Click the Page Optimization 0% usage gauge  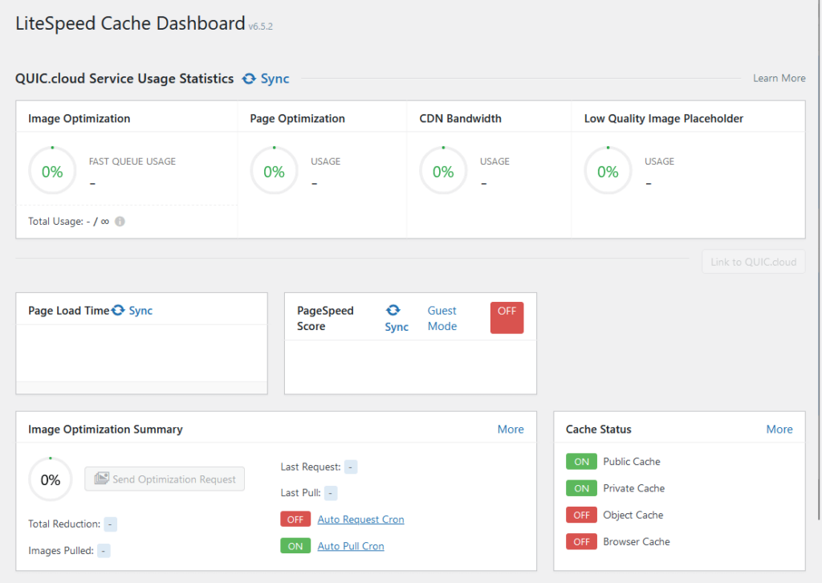click(275, 171)
